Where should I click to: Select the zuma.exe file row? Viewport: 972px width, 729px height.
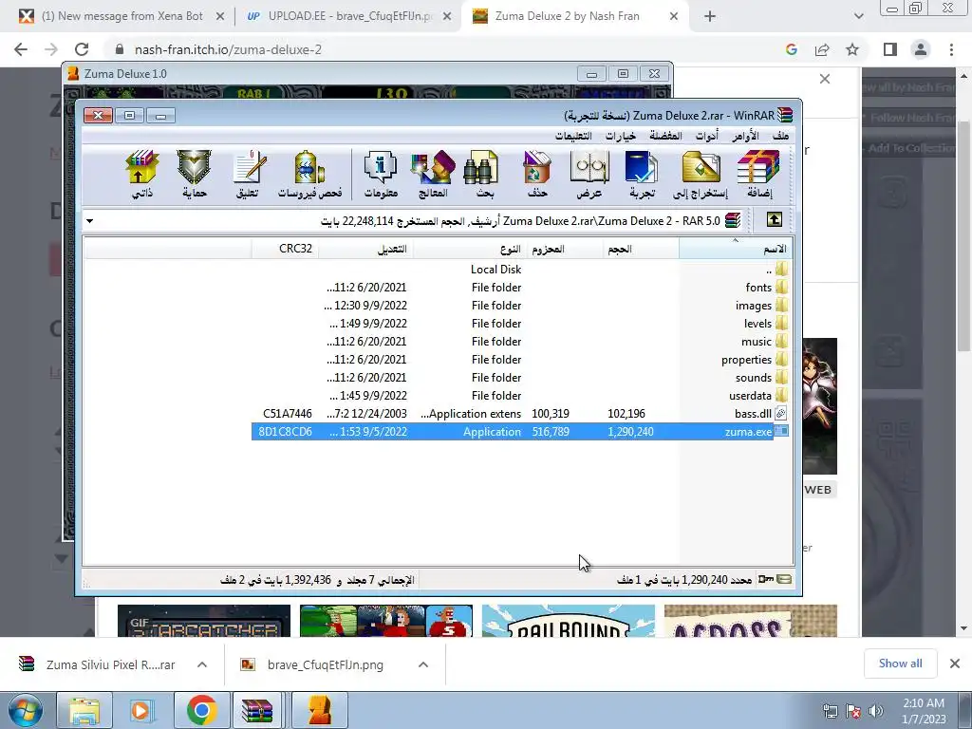coord(520,432)
